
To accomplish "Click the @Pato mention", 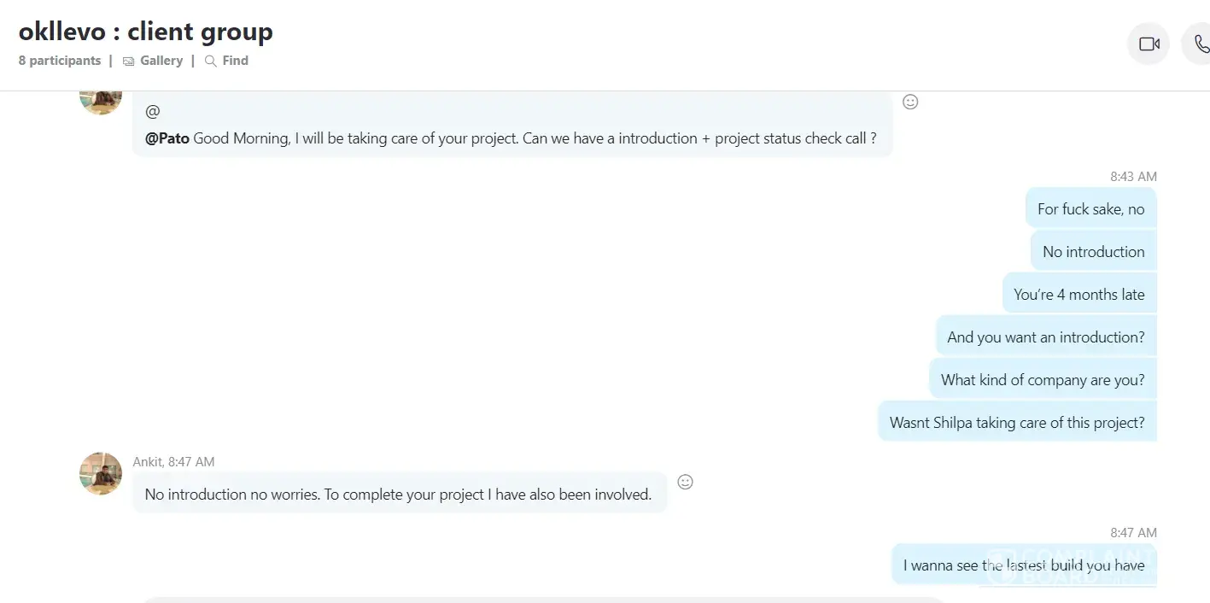I will coord(167,138).
